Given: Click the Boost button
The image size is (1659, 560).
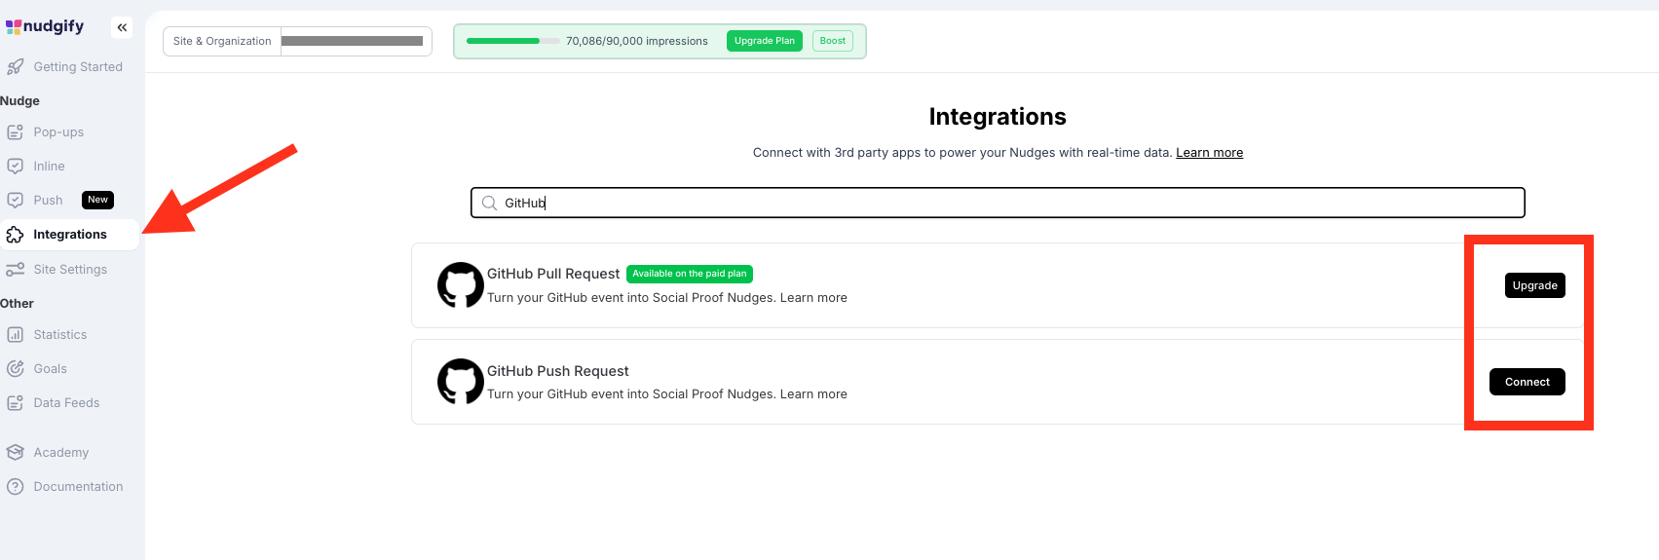Looking at the screenshot, I should pyautogui.click(x=833, y=41).
